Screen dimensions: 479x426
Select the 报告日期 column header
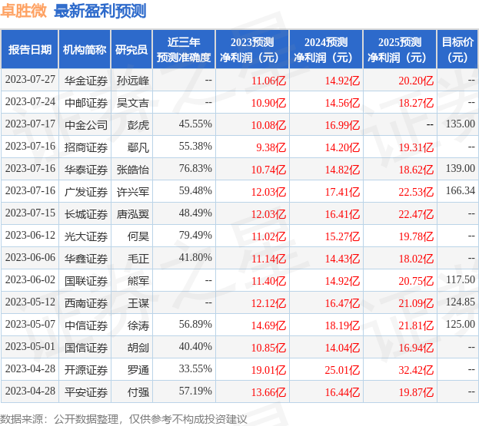click(30, 49)
